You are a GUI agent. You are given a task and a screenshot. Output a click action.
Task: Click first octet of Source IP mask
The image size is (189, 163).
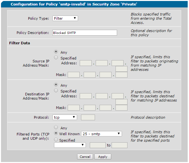(x=74, y=75)
